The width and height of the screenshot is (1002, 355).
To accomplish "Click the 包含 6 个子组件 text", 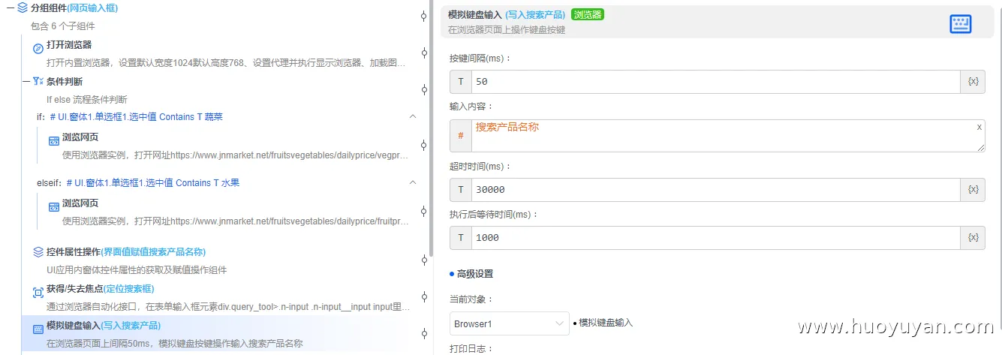I will point(62,26).
